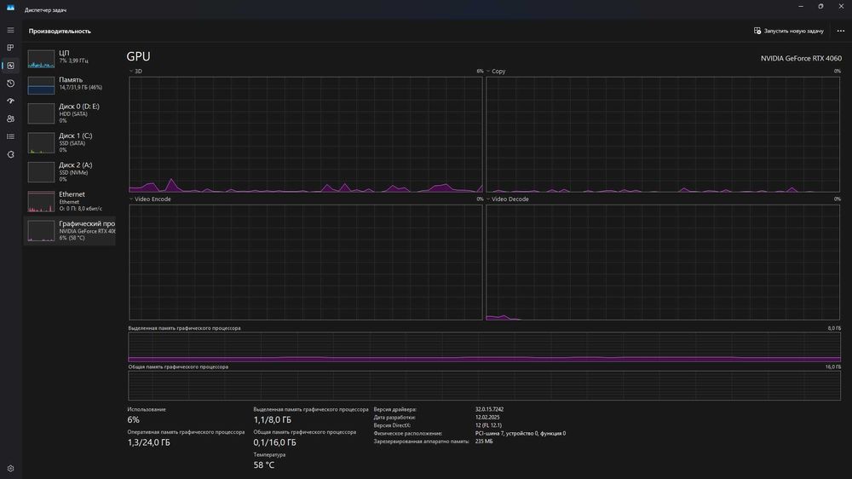
Task: Open the hamburger navigation menu
Action: [10, 30]
